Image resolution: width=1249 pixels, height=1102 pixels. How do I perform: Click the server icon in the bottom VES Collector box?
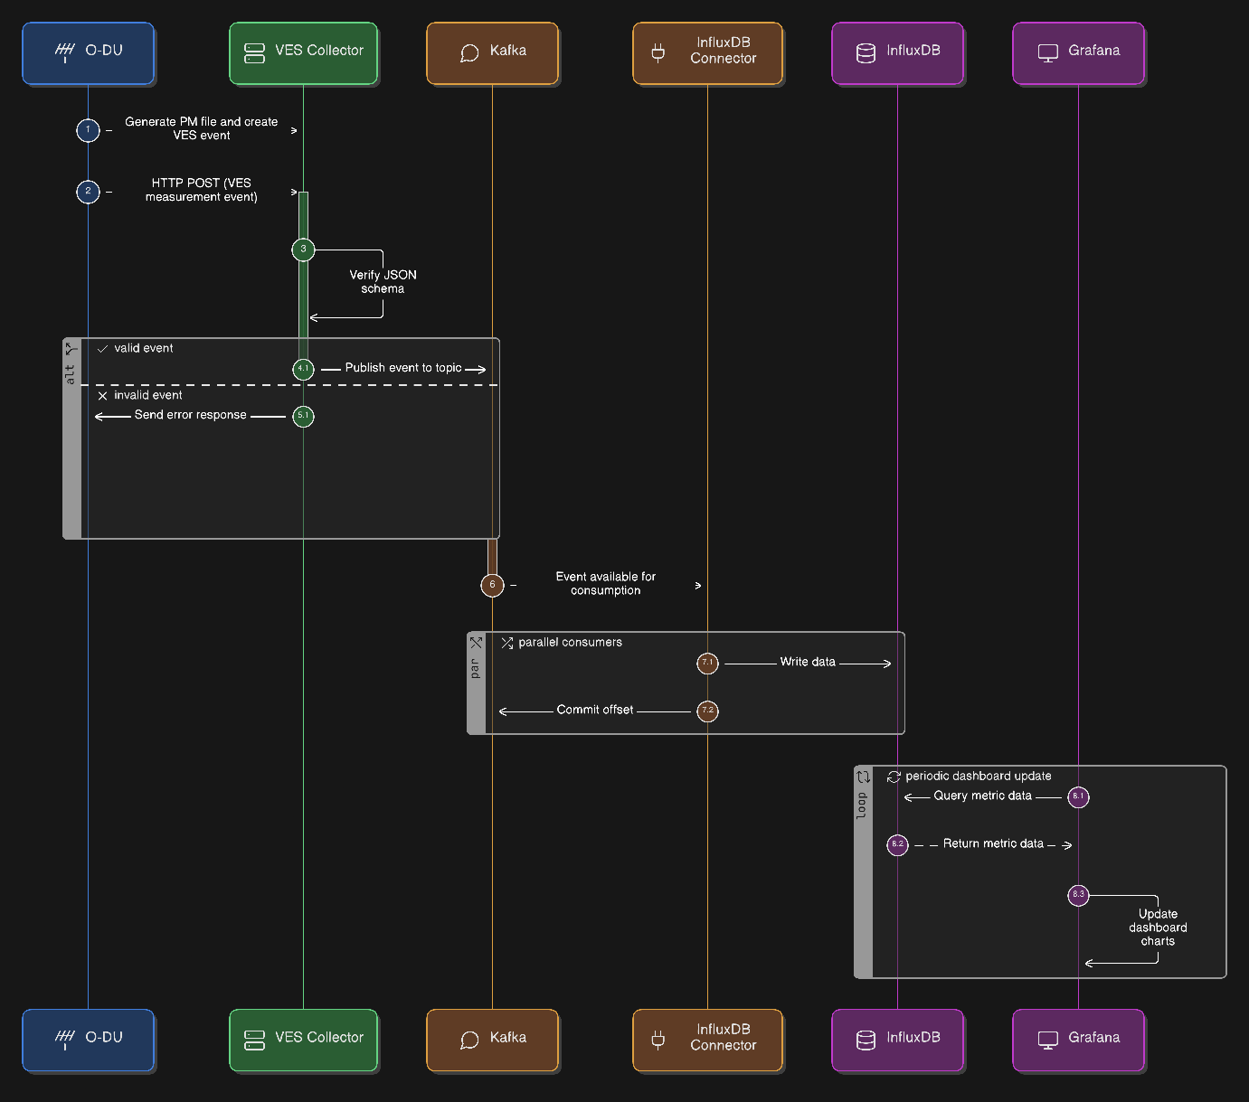[255, 1041]
